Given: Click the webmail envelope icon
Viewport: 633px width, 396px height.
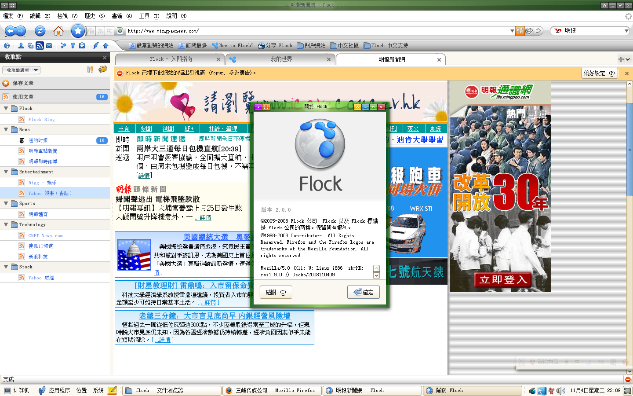Looking at the screenshot, I should [x=49, y=45].
